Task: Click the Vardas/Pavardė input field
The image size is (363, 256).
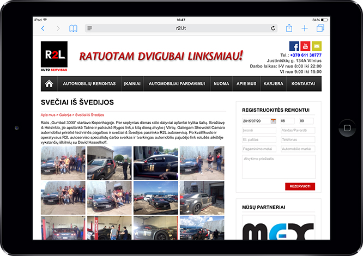Action: coord(298,130)
